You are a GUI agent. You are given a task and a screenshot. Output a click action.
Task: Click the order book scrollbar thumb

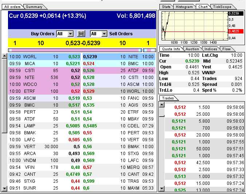[x=5, y=96]
